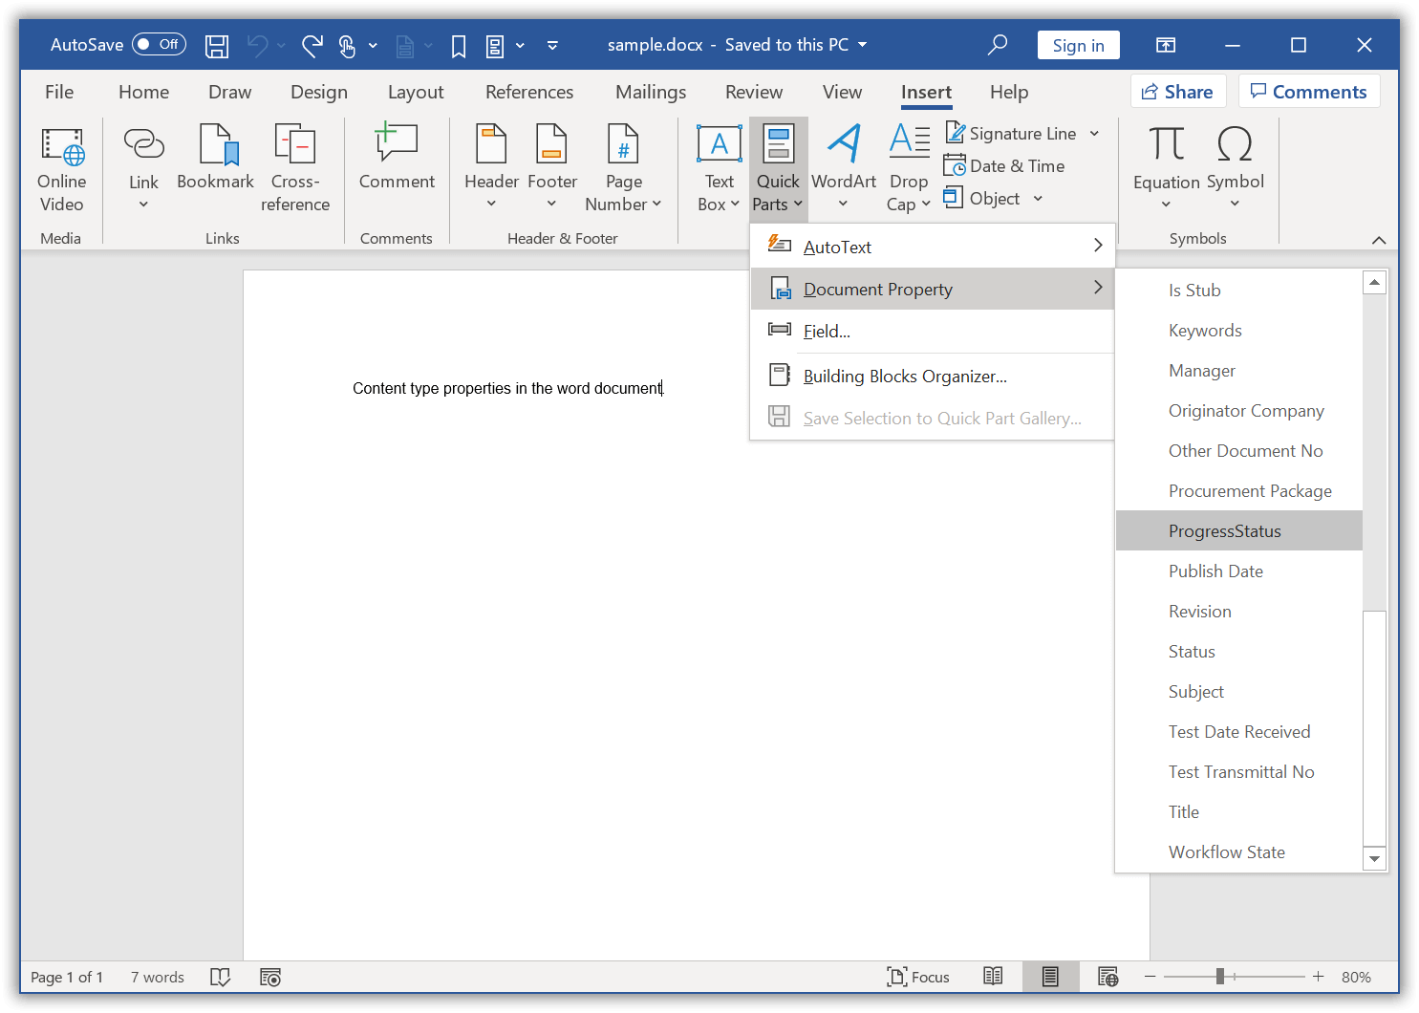1419x1013 pixels.
Task: Click the Bookmark icon in Links group
Action: 216,147
